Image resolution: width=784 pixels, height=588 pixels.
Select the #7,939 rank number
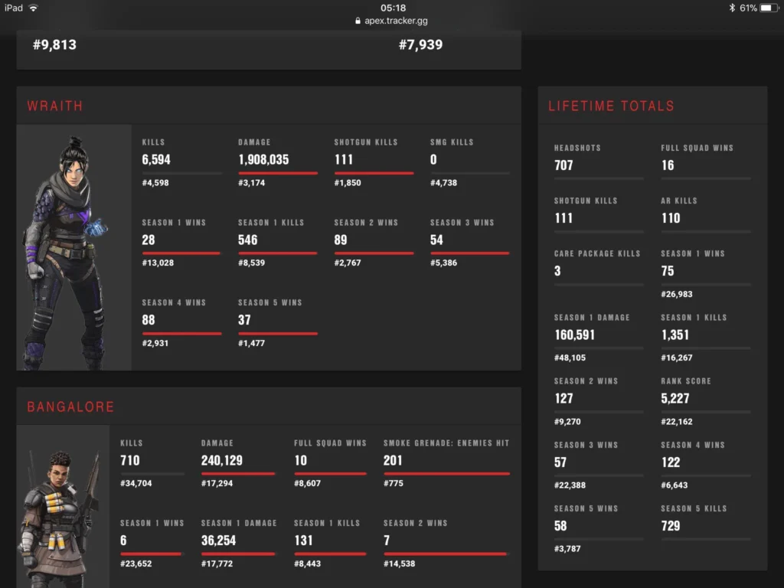[420, 44]
